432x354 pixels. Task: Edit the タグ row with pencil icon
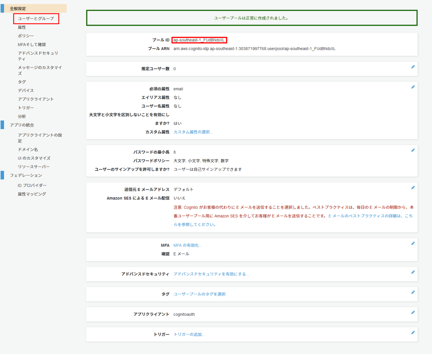pos(413,292)
